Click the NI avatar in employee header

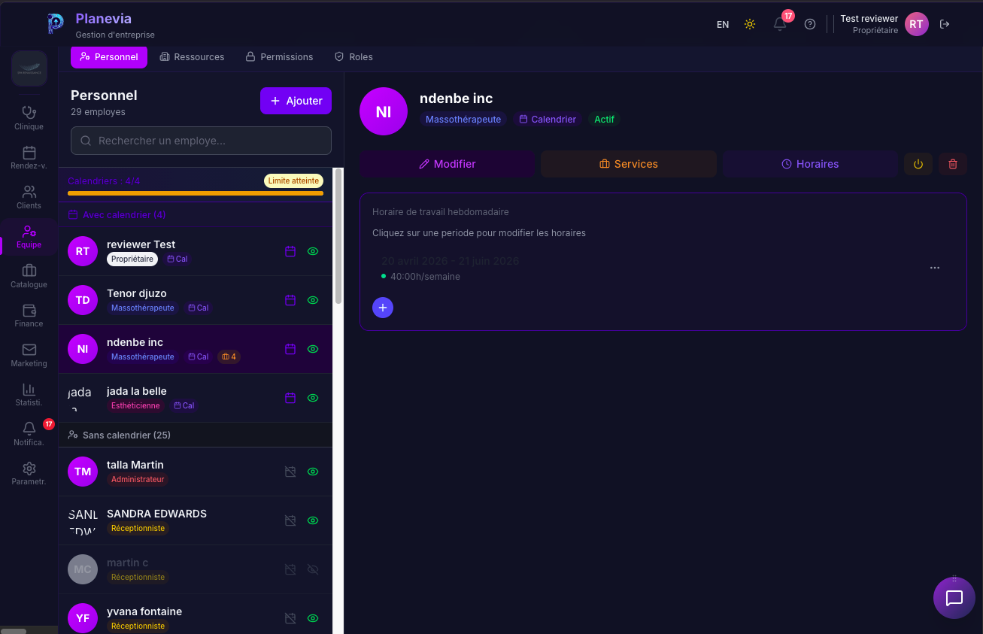click(384, 112)
